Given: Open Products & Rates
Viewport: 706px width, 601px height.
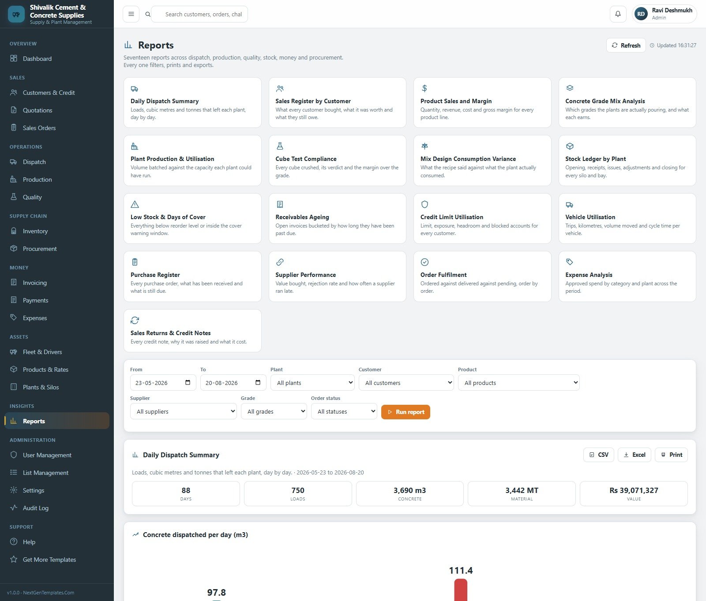Looking at the screenshot, I should tap(57, 370).
